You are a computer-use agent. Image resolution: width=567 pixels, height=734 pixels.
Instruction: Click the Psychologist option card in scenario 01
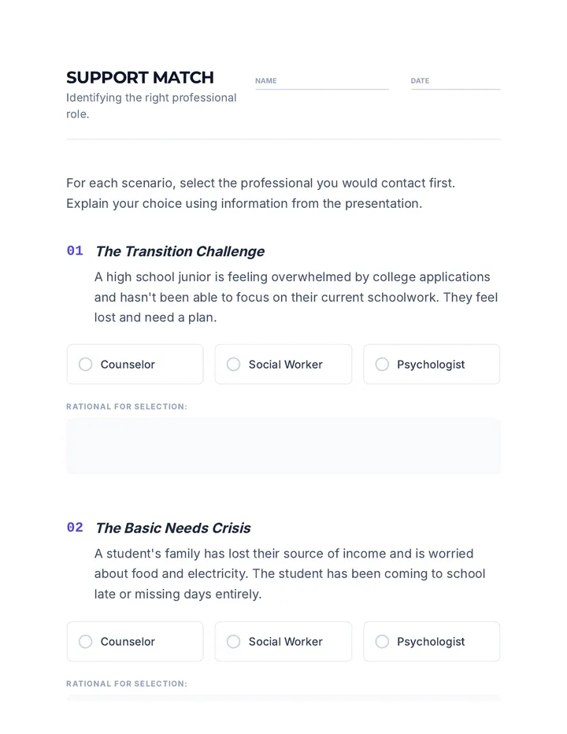pos(432,364)
